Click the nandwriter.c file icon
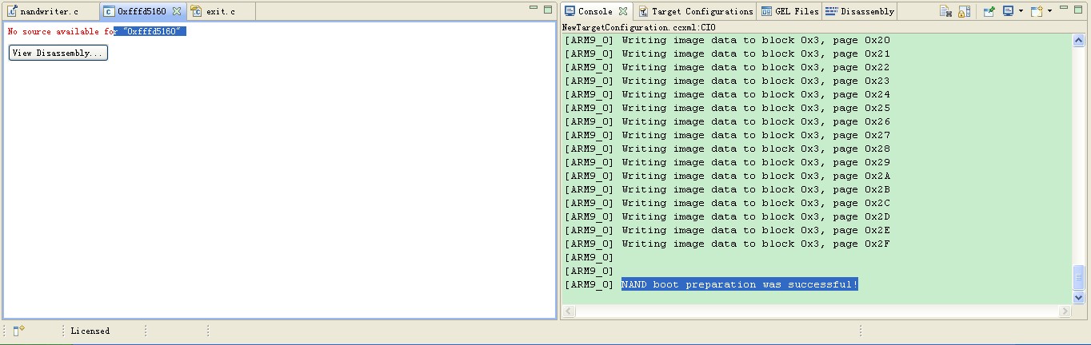The image size is (1091, 345). (x=12, y=12)
